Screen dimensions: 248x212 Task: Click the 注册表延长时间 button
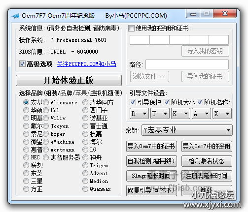207,176
